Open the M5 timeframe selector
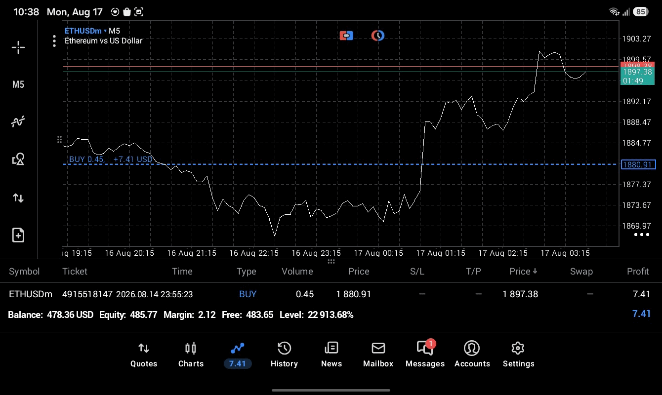Screen dimensions: 662x395 click(18, 84)
